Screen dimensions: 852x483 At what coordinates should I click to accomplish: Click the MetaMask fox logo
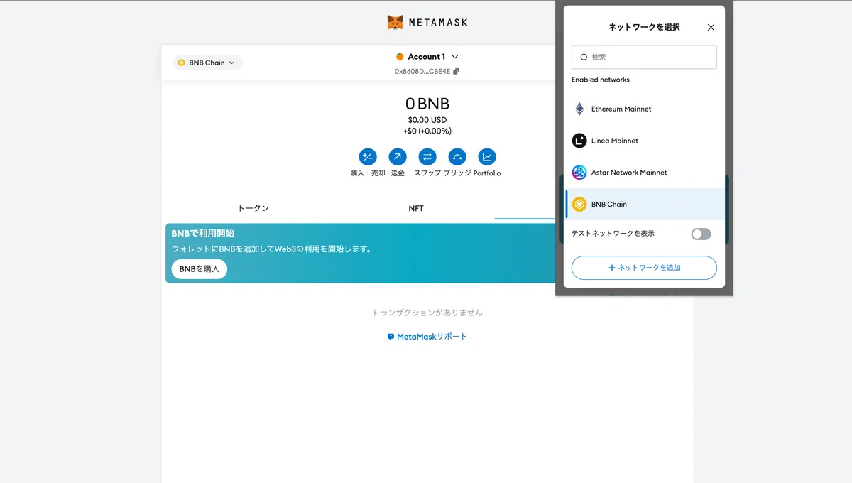395,22
